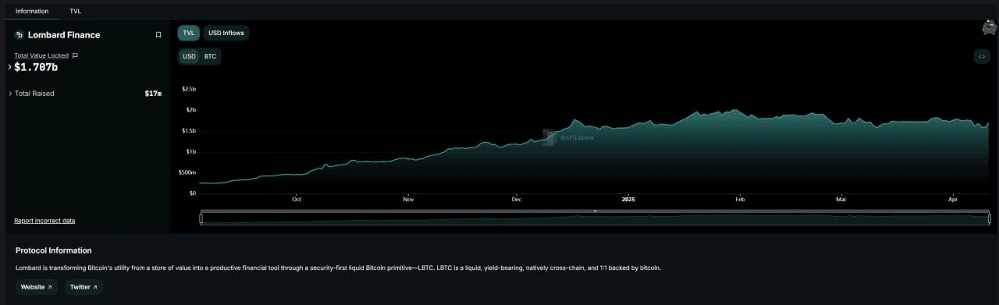
Task: Click the $17m raised value
Action: coord(153,94)
